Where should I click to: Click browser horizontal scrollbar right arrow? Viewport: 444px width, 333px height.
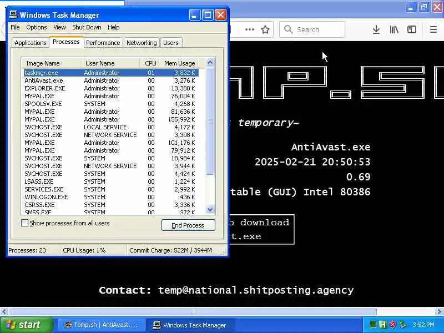click(x=440, y=312)
